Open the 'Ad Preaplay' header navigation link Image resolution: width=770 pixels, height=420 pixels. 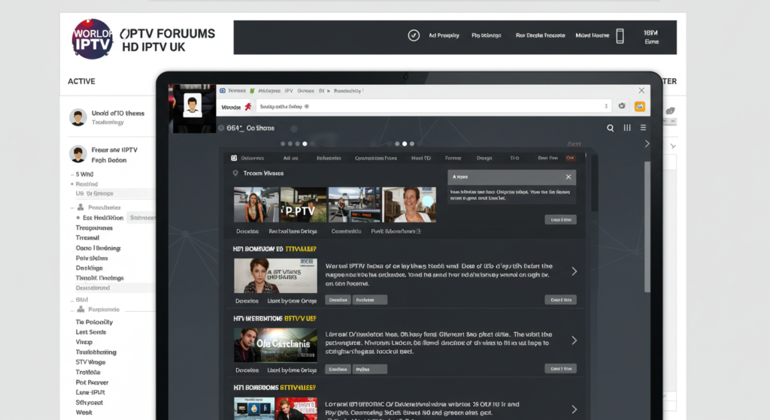point(444,35)
